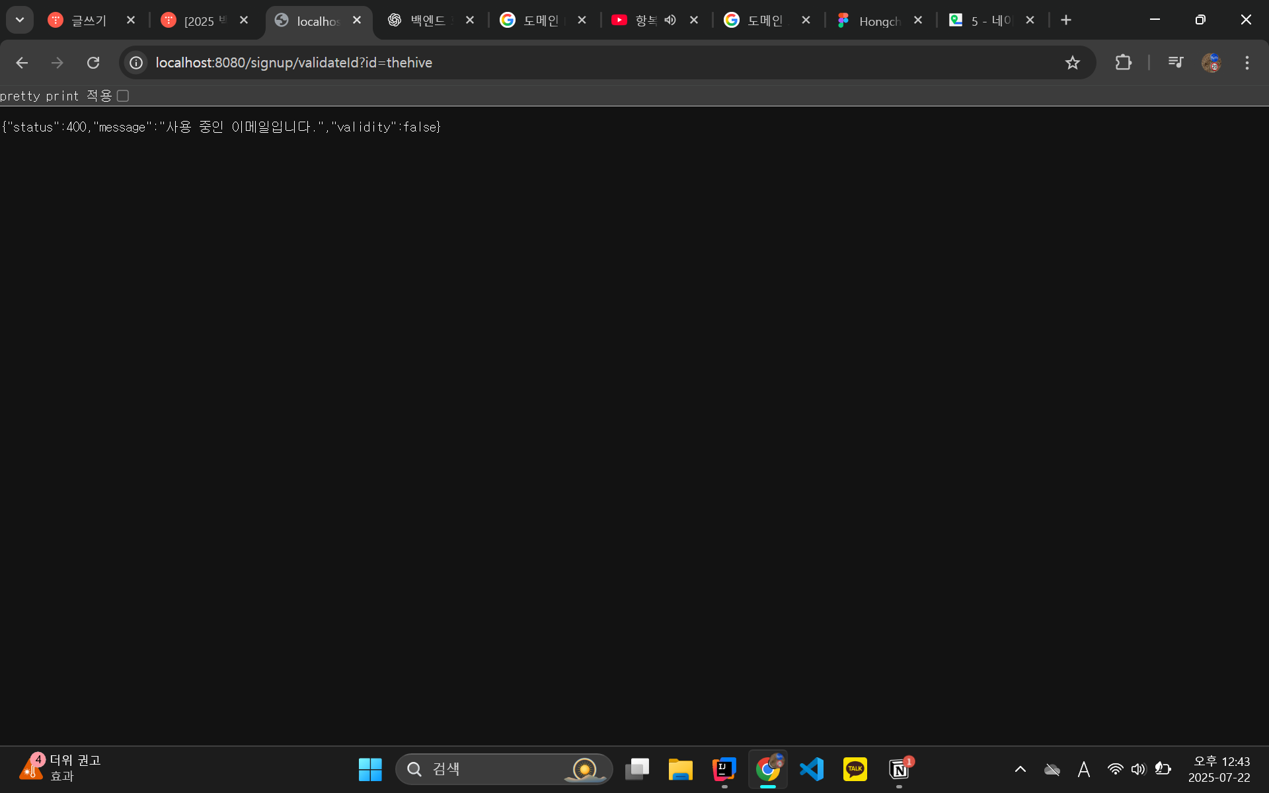The height and width of the screenshot is (793, 1269).
Task: Open Chrome three-dot menu
Action: 1247,63
